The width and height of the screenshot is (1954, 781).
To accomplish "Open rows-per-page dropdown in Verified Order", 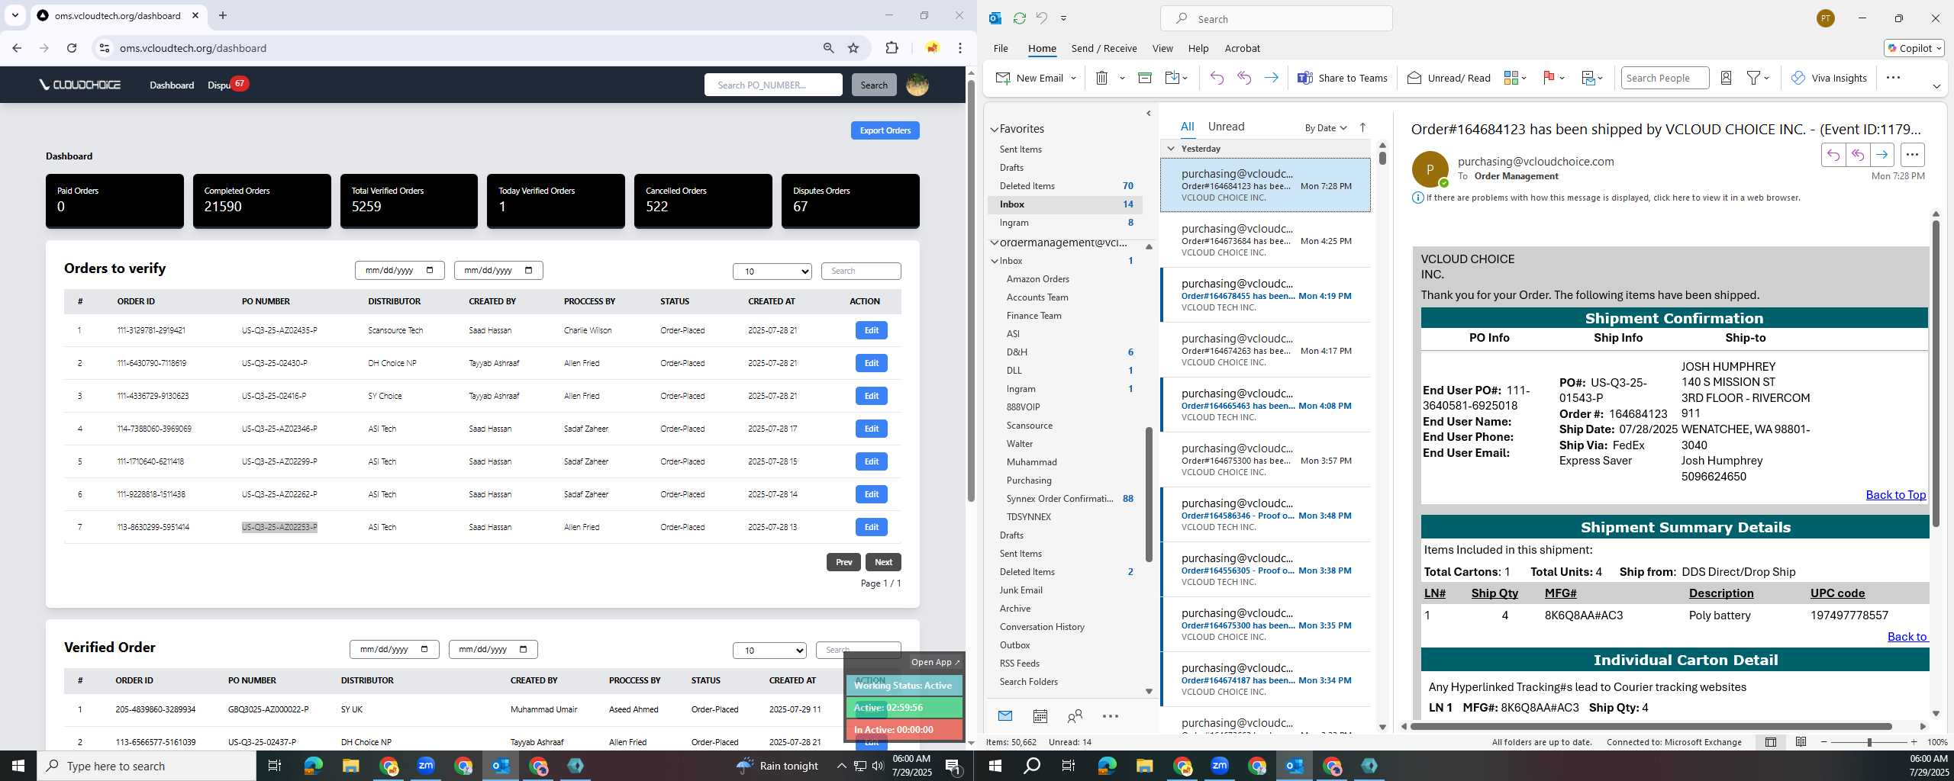I will coord(769,650).
